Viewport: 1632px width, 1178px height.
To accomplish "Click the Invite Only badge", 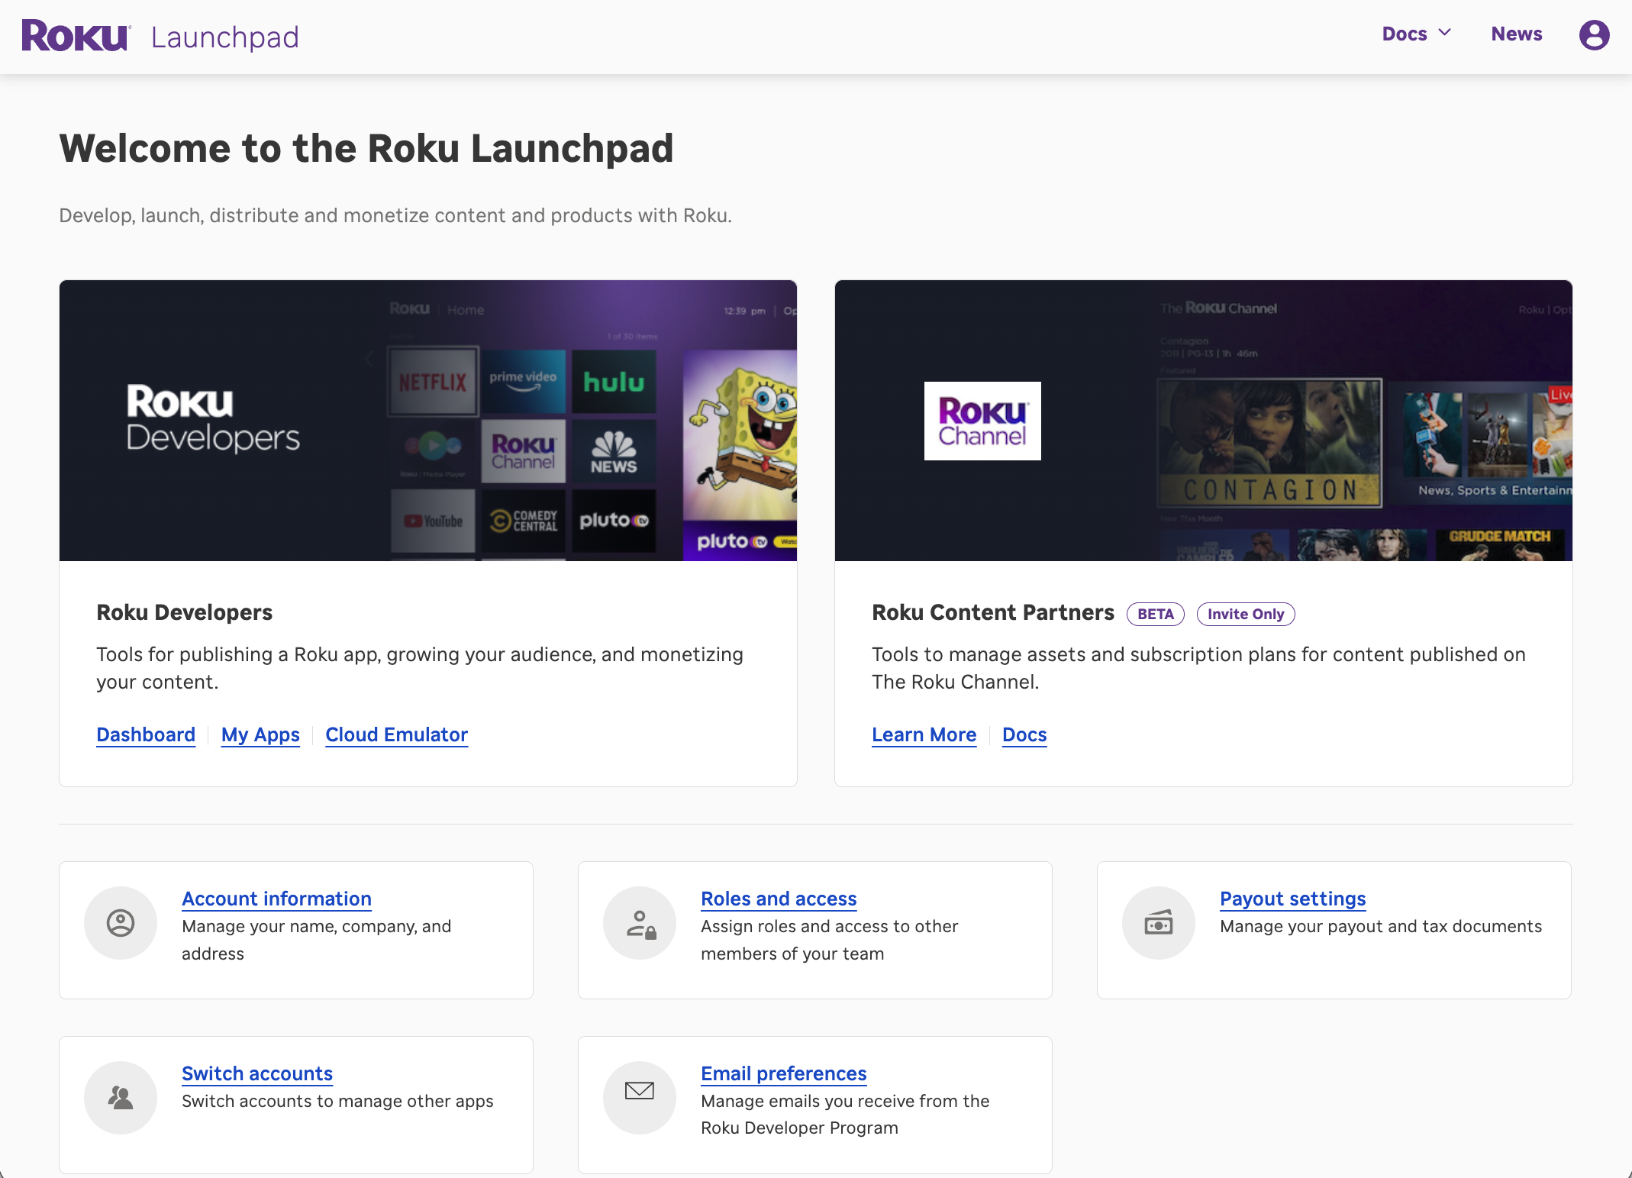I will coord(1246,614).
